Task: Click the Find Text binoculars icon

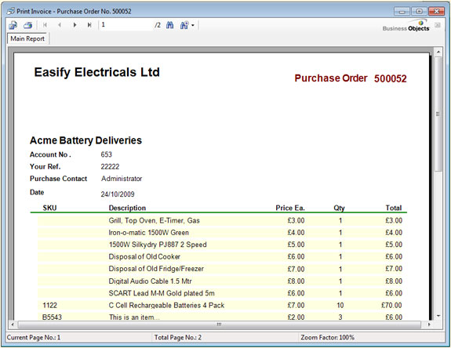Action: click(169, 25)
